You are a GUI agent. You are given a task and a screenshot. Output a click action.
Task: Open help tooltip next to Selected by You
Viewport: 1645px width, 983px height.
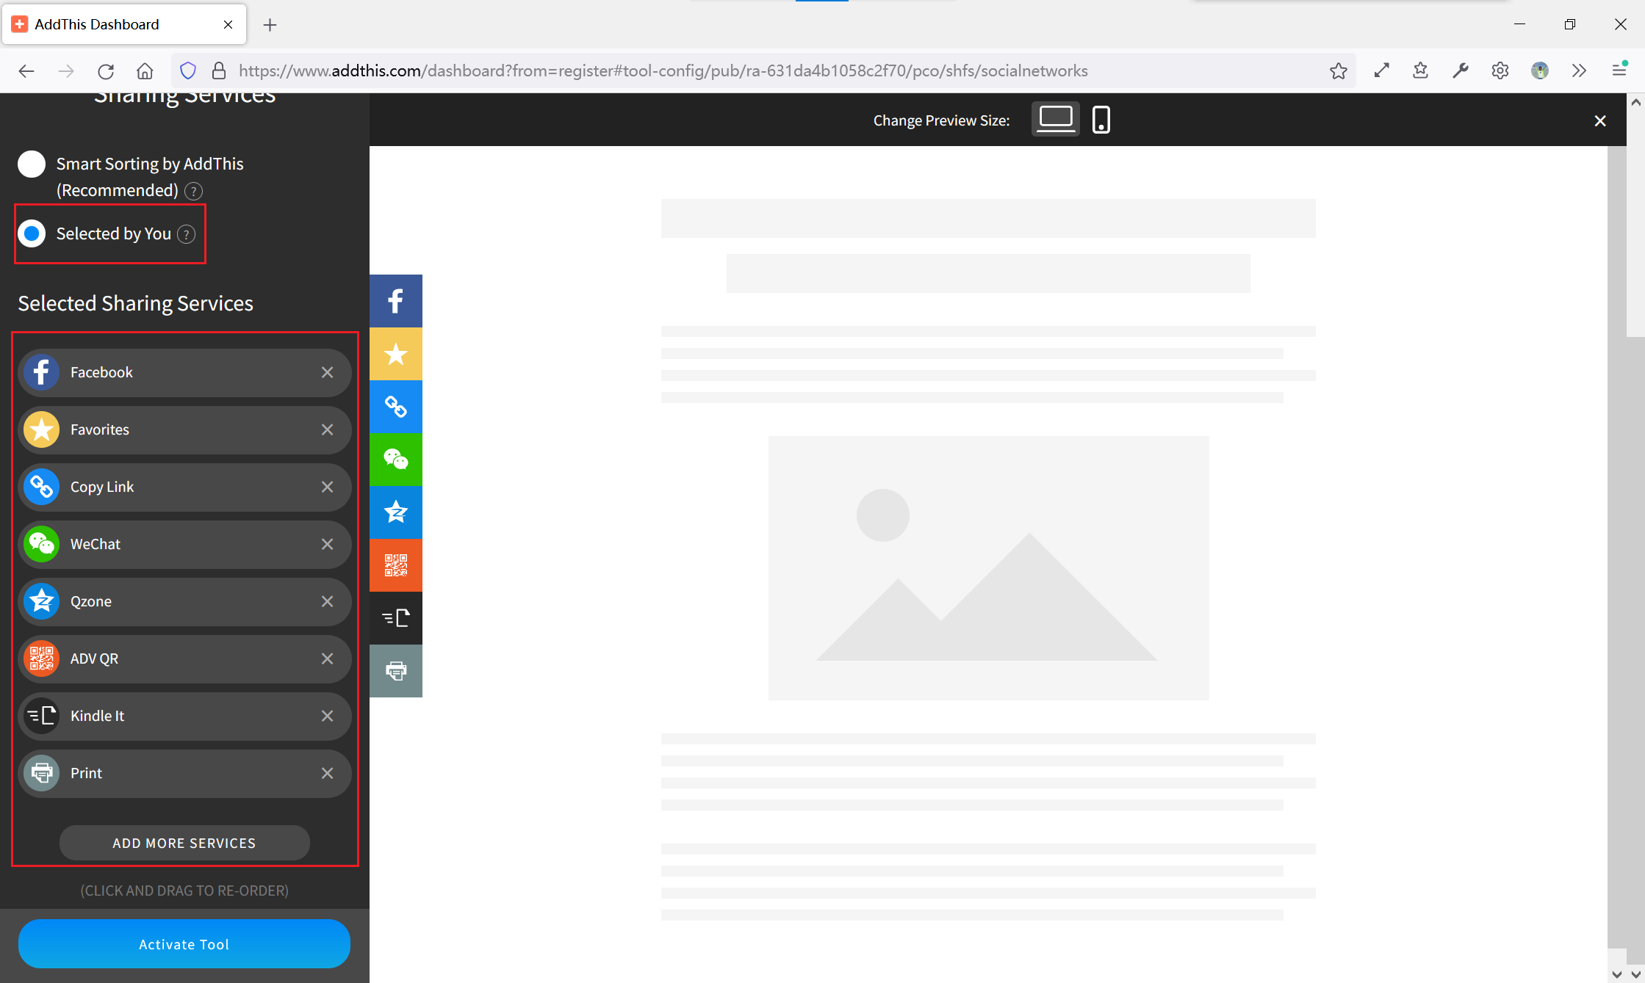click(187, 234)
